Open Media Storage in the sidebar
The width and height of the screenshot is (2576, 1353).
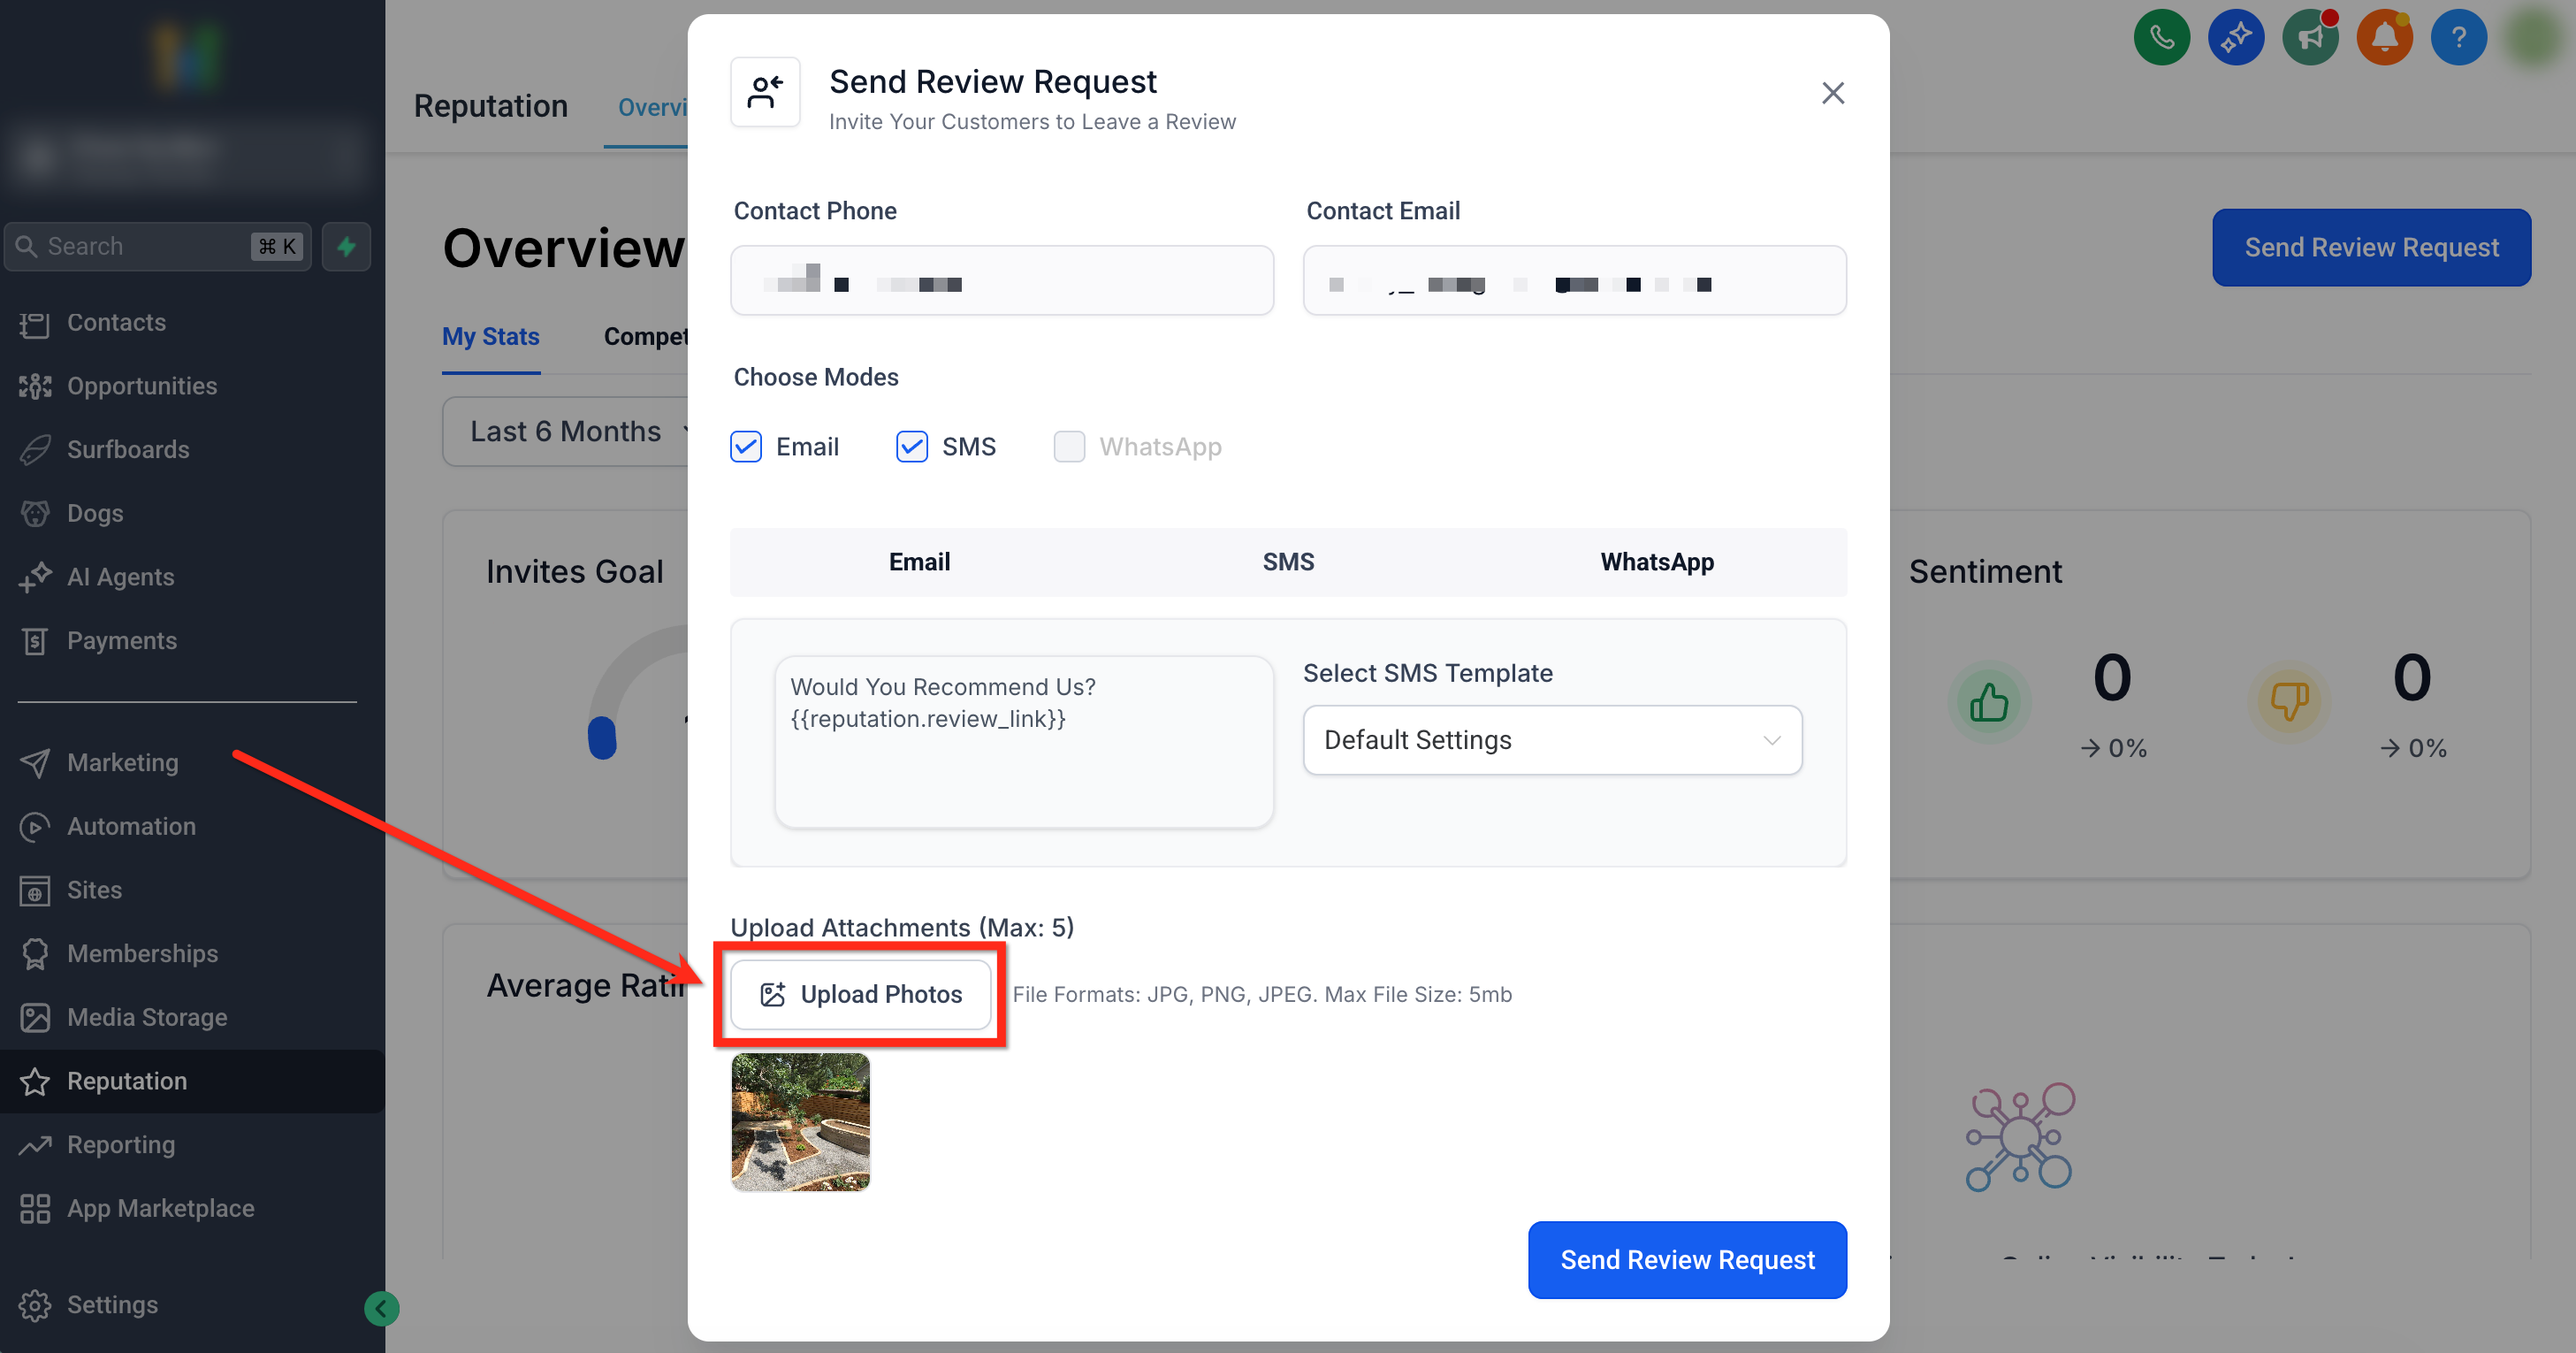[147, 1017]
